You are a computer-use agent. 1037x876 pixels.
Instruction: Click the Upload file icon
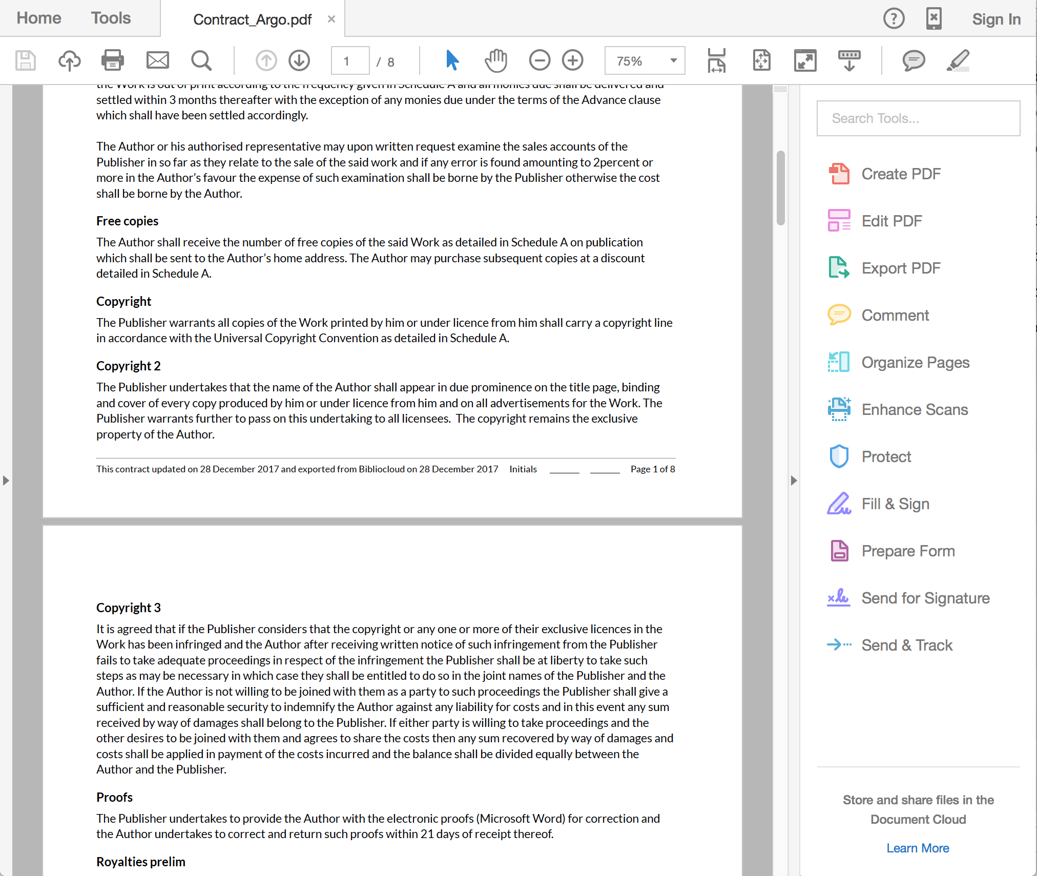[x=69, y=60]
